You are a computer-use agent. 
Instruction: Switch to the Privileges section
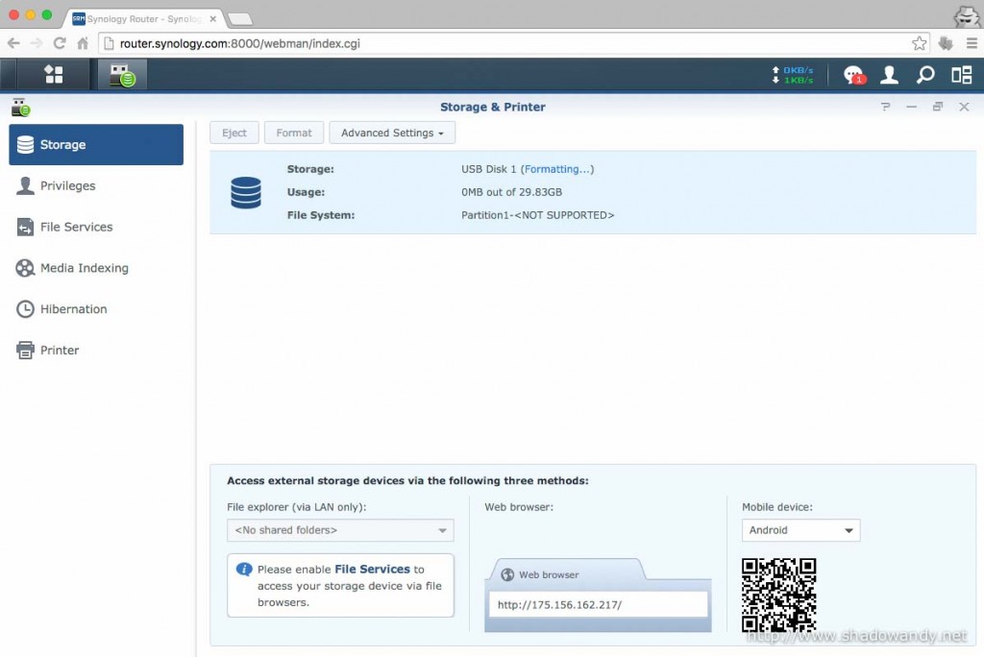point(67,185)
